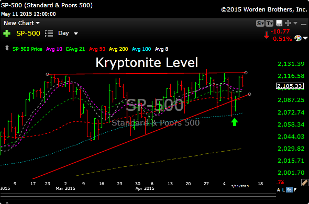Screen dimensions: 309x204
Task: Click the -0.51% percent change value
Action: pos(281,39)
